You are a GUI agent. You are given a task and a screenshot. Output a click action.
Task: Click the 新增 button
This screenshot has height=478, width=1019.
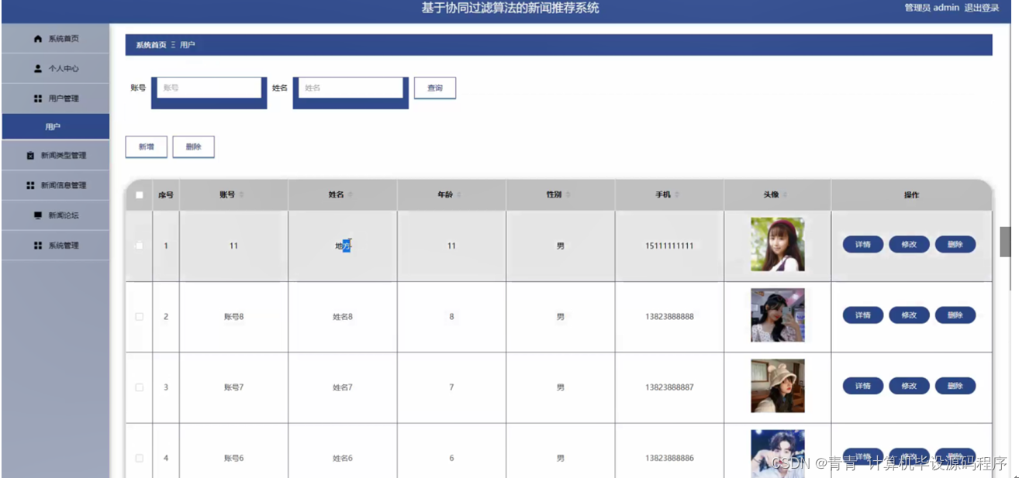point(147,146)
